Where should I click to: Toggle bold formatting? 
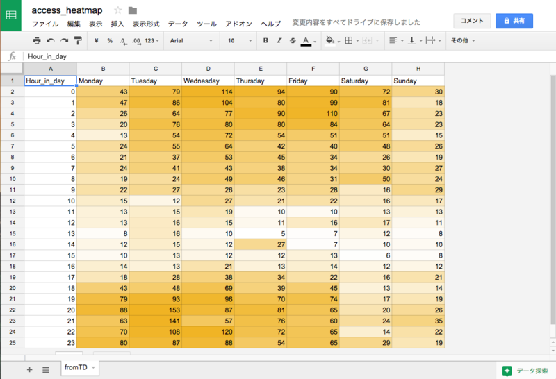[265, 40]
